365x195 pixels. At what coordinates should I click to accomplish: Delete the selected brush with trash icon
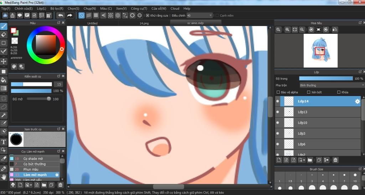60,185
